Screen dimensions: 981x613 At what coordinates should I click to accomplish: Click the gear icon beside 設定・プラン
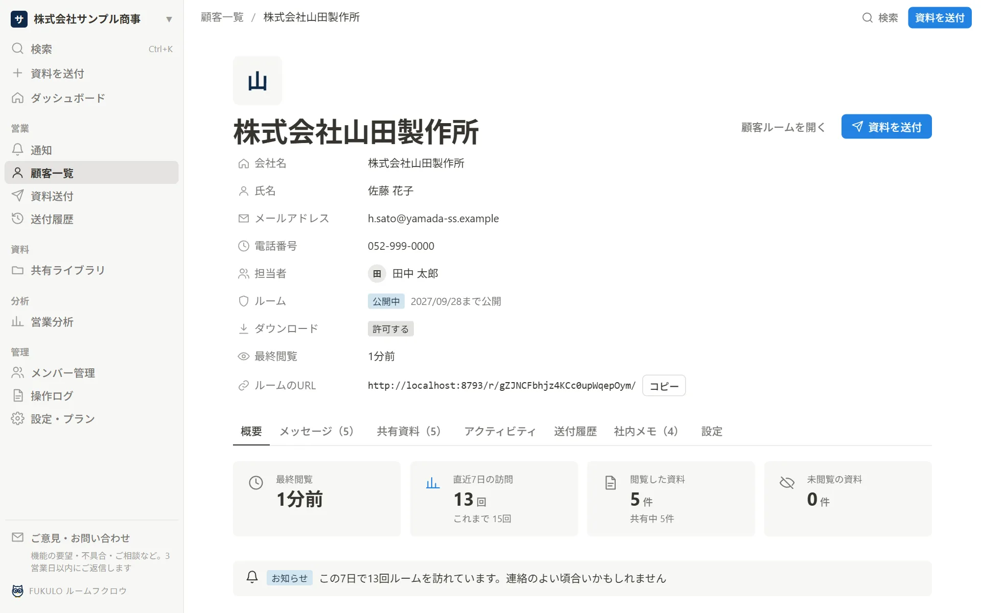click(18, 418)
